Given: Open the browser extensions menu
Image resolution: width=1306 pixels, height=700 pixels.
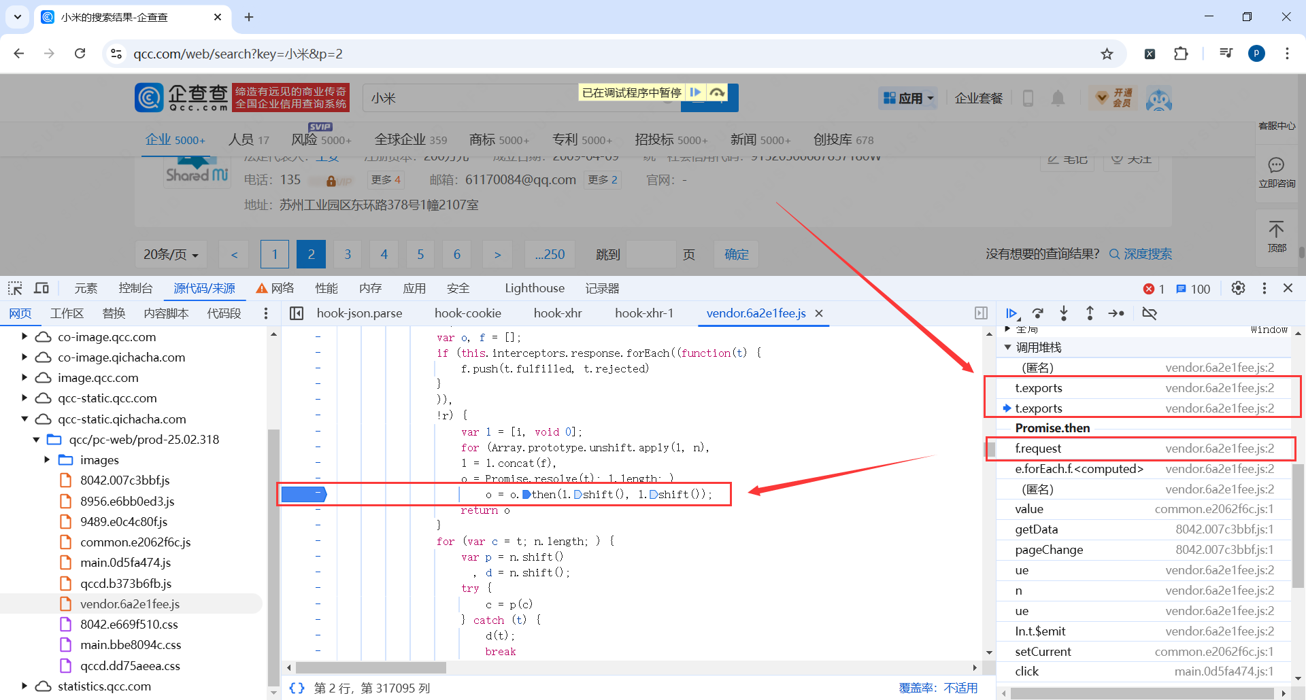Looking at the screenshot, I should (x=1181, y=54).
